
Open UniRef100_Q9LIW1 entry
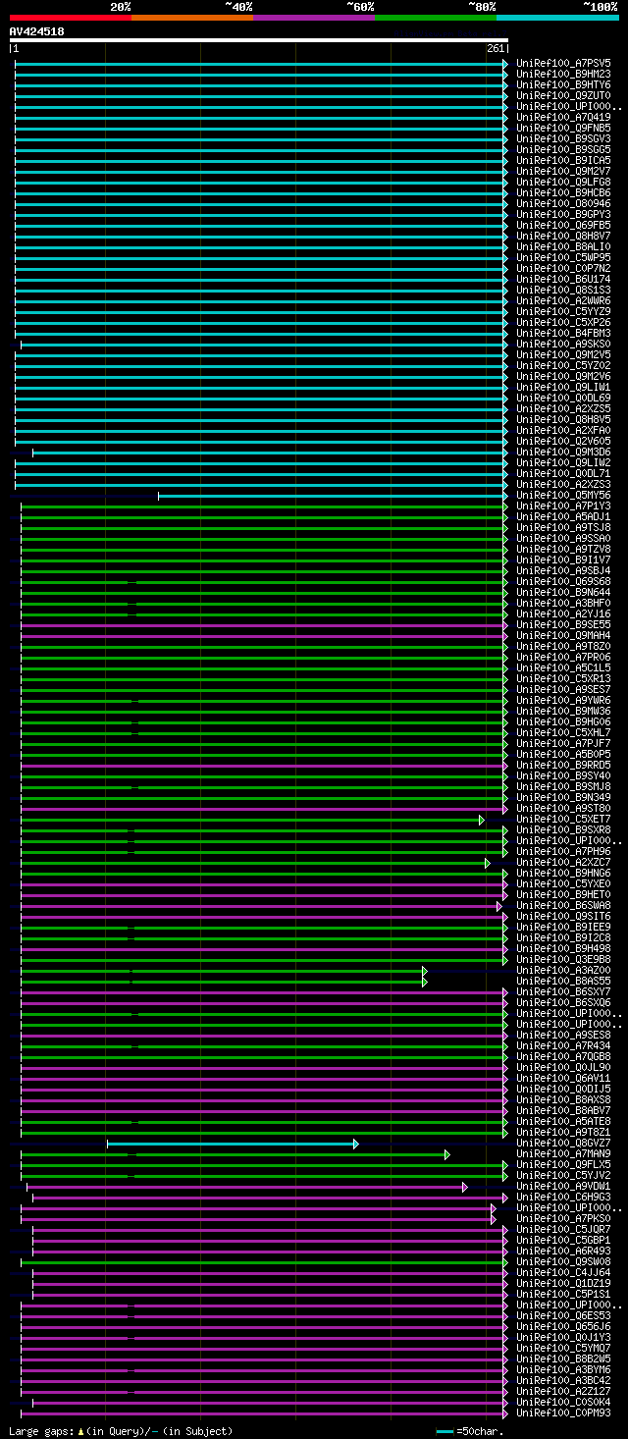tap(563, 387)
